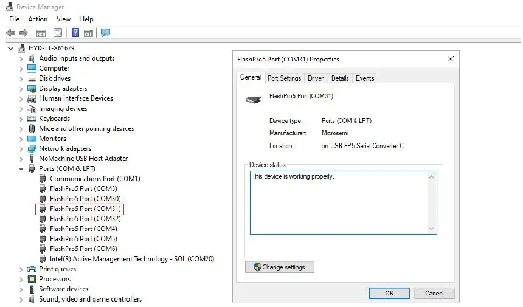The width and height of the screenshot is (523, 307).
Task: Click the Software devices icon
Action: click(32, 289)
